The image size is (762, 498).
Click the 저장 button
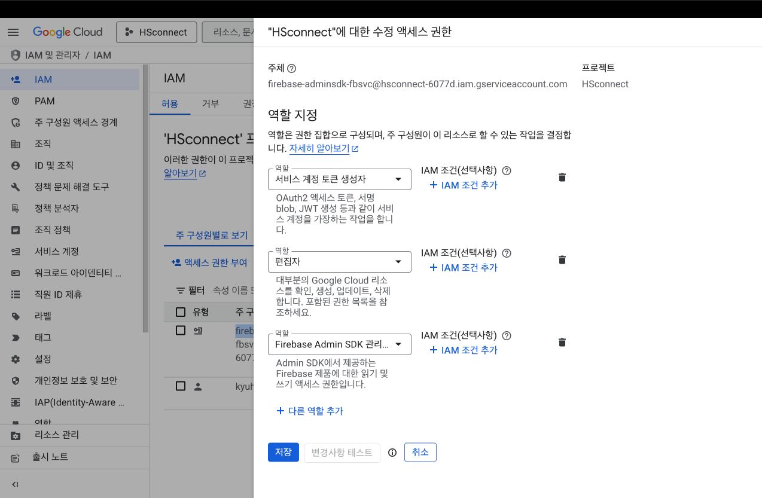pos(284,453)
